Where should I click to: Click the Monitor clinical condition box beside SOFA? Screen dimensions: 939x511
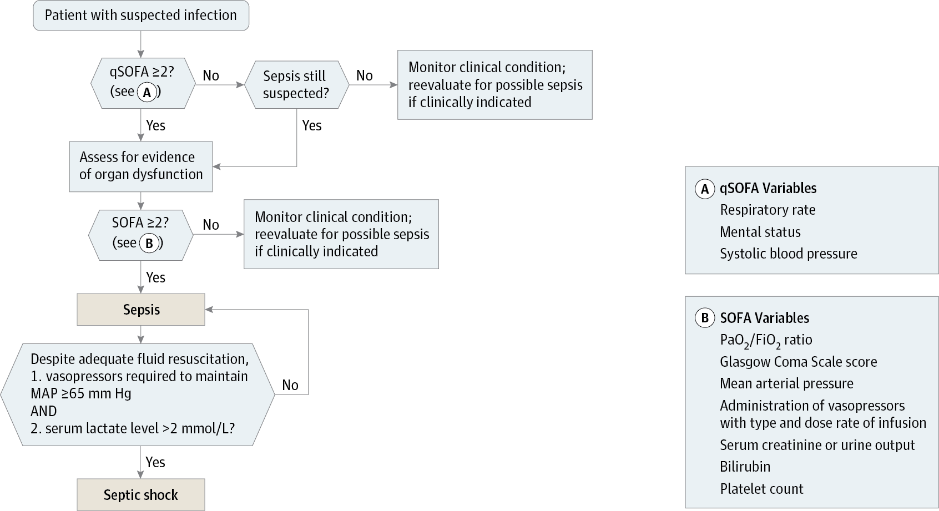[341, 234]
